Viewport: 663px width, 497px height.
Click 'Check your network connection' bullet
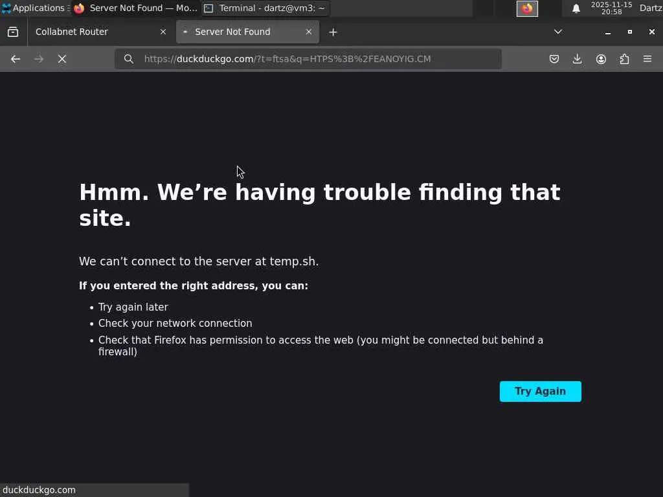[x=175, y=324]
